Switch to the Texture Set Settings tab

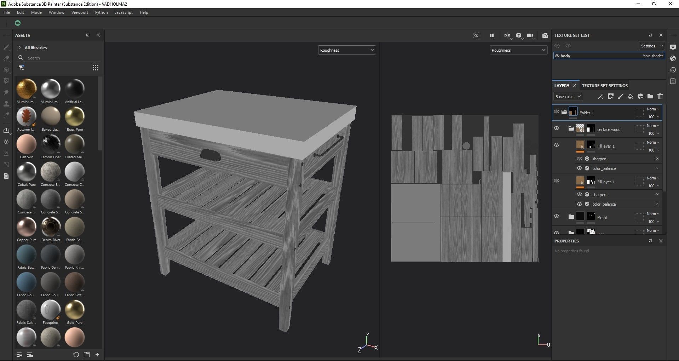(605, 86)
